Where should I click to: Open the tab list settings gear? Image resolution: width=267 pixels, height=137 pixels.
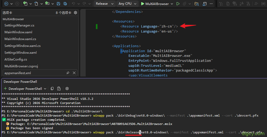point(75,13)
